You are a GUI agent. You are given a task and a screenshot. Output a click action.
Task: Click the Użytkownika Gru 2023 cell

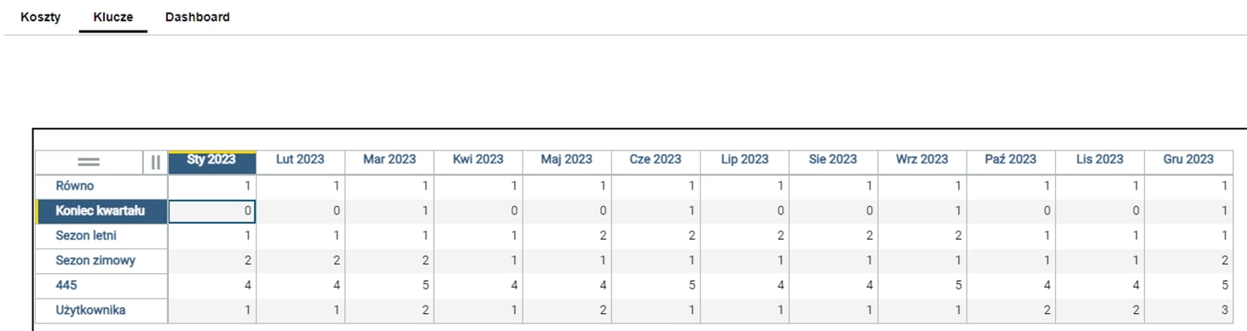1188,311
